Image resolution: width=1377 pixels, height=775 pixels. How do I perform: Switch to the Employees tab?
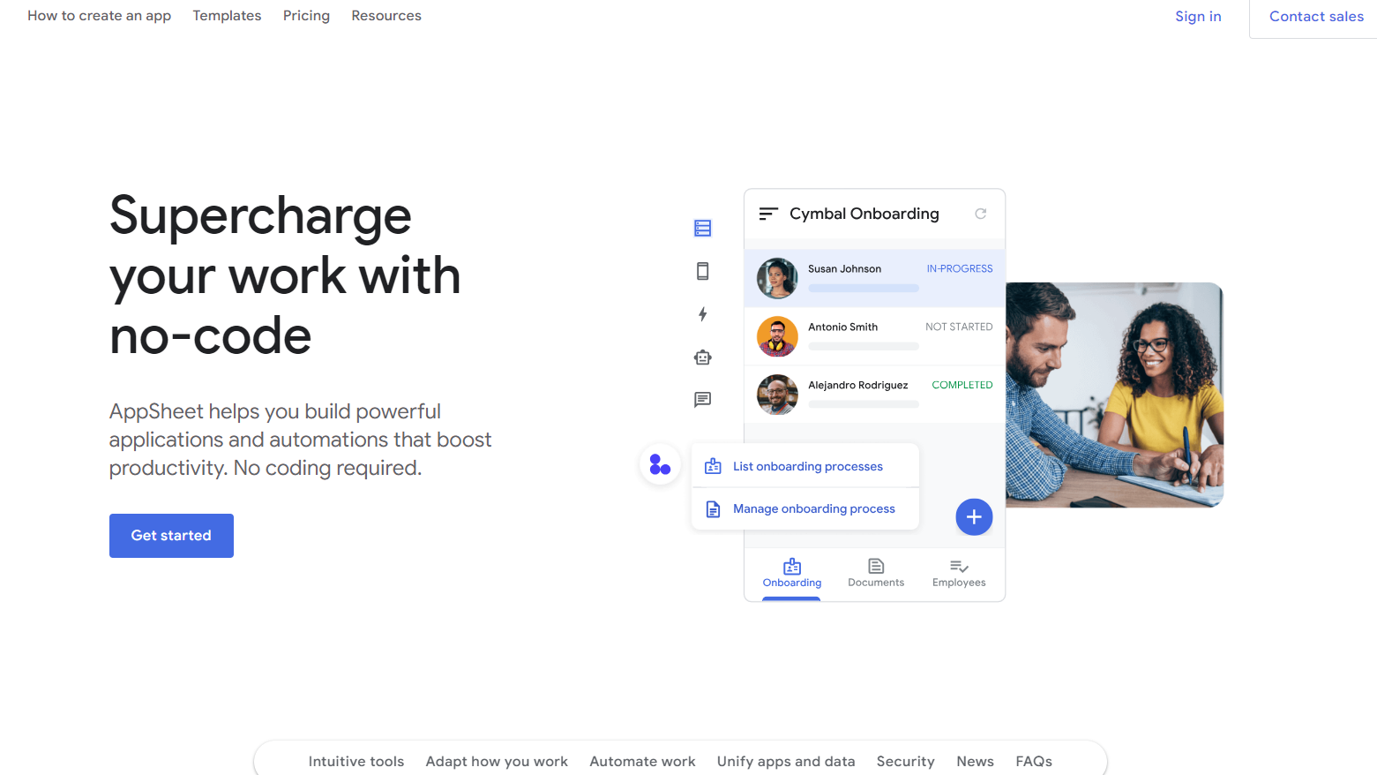pyautogui.click(x=959, y=572)
